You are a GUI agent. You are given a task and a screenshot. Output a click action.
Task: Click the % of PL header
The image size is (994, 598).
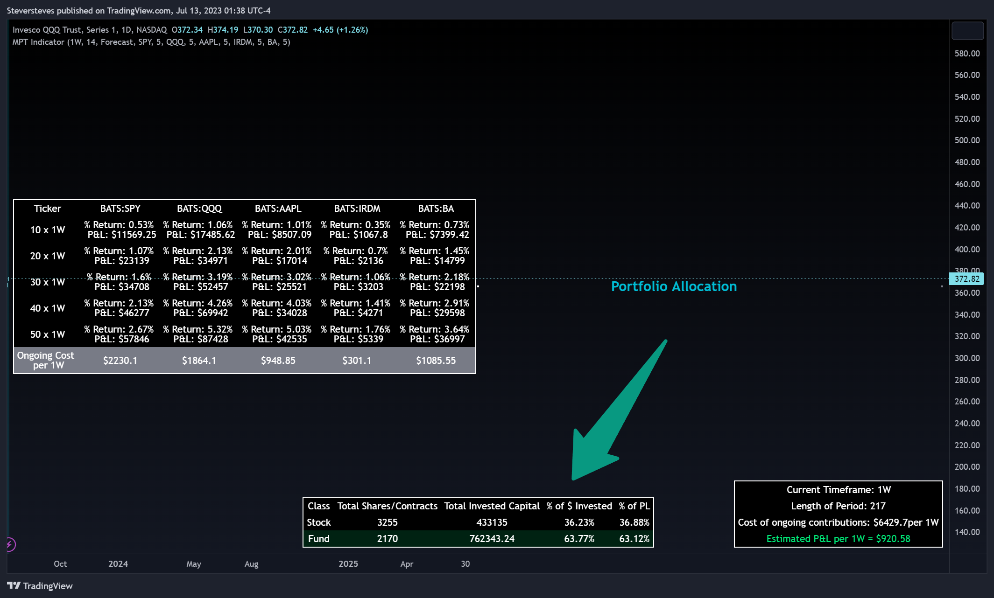[x=634, y=506]
